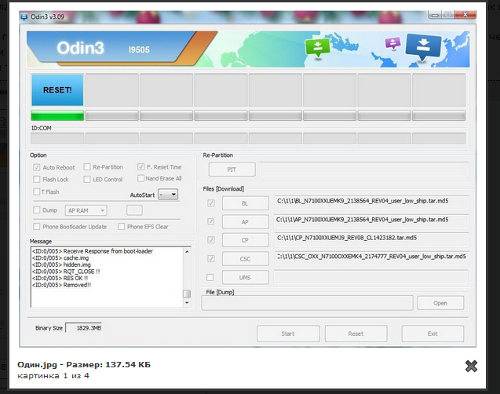The width and height of the screenshot is (500, 394).
Task: Click the Exit button
Action: point(432,334)
